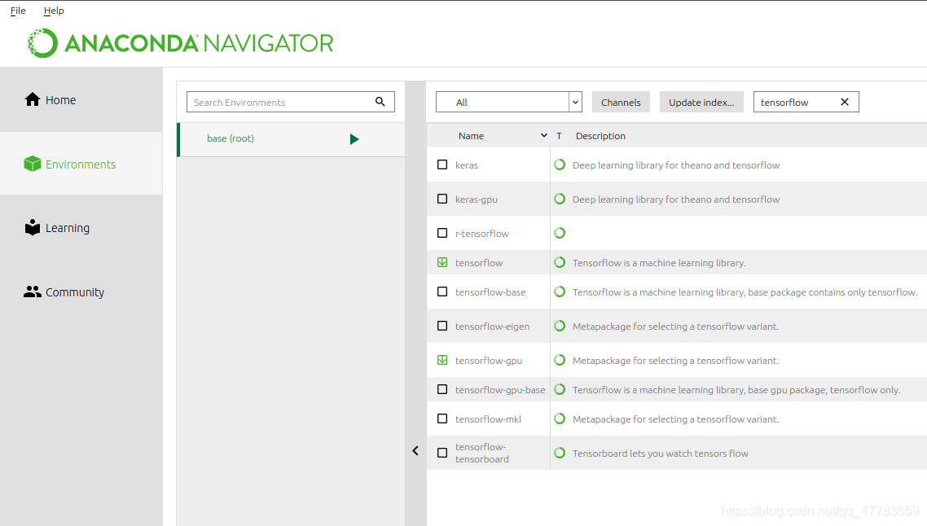Click the tensorflow-mkl package name
The height and width of the screenshot is (526, 927).
[x=488, y=419]
